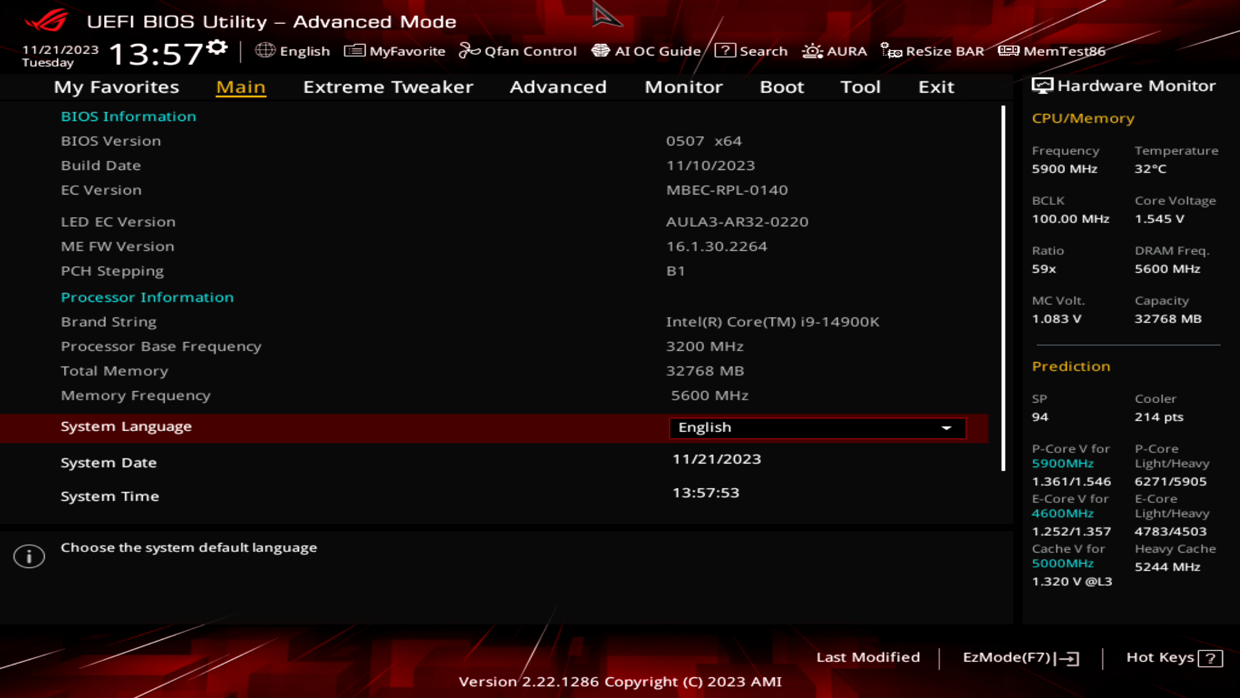The height and width of the screenshot is (698, 1240).
Task: Open the System Language dropdown
Action: coord(817,428)
